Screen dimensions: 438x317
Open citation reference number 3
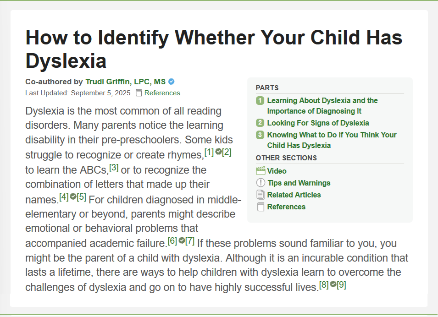coord(114,168)
